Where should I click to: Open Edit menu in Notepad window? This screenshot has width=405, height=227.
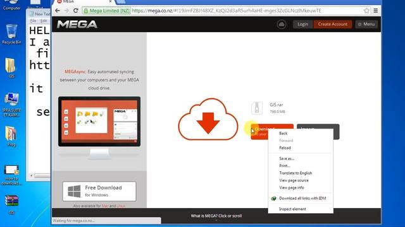(44, 21)
